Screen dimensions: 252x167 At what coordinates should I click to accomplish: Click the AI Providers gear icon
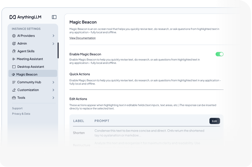click(14, 36)
